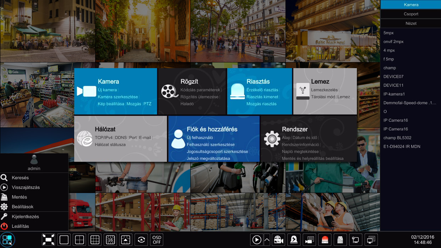The width and height of the screenshot is (441, 248).
Task: Switch to single-camera layout
Action: coord(64,239)
